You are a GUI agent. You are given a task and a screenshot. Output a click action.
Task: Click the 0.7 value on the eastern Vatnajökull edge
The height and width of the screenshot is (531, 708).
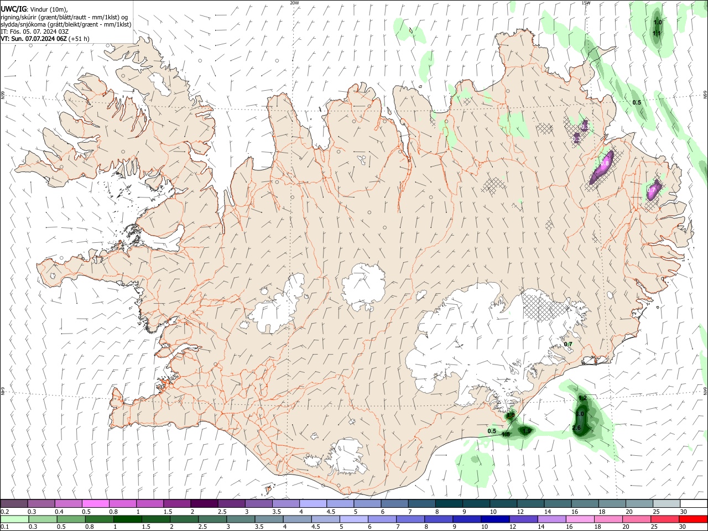568,345
